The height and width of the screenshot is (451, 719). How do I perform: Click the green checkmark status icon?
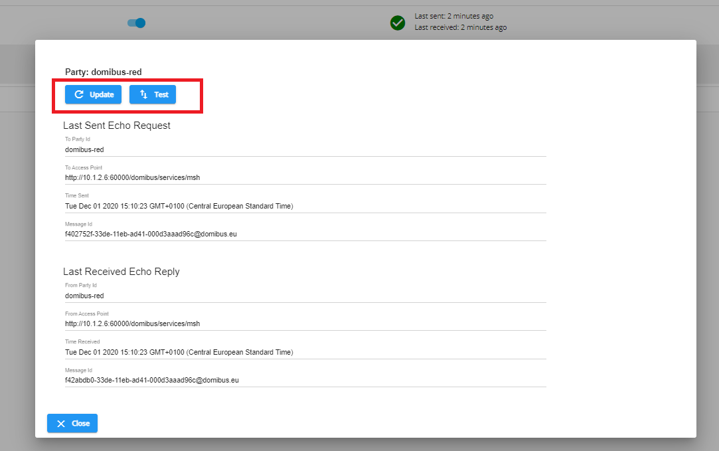[398, 23]
